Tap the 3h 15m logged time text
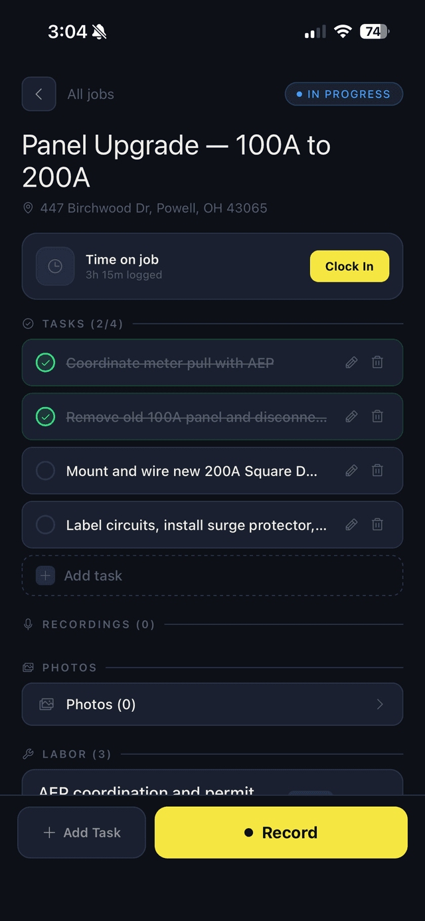 point(124,274)
